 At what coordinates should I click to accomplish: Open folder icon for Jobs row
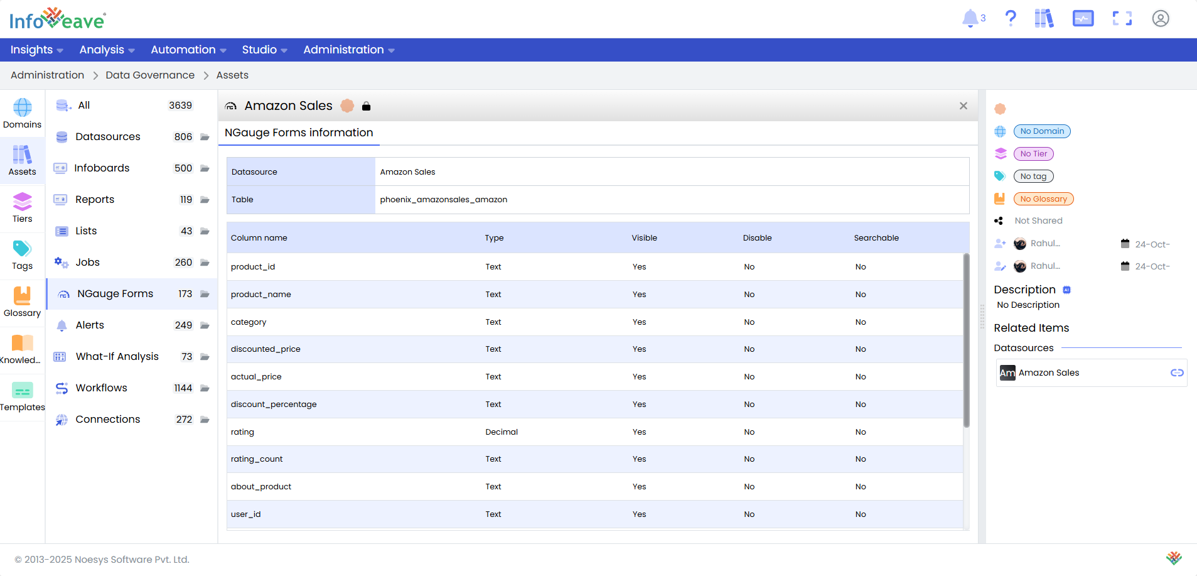coord(205,263)
